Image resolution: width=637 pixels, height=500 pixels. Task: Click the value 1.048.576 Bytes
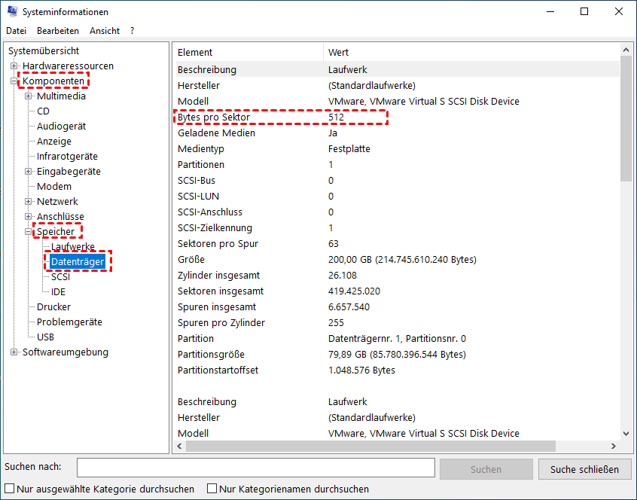click(x=361, y=370)
